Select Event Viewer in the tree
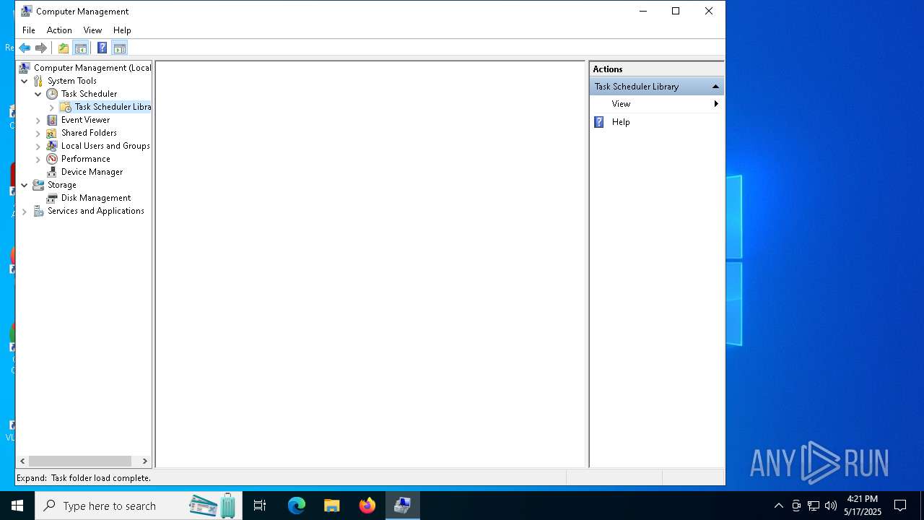Viewport: 924px width, 520px height. click(x=85, y=120)
